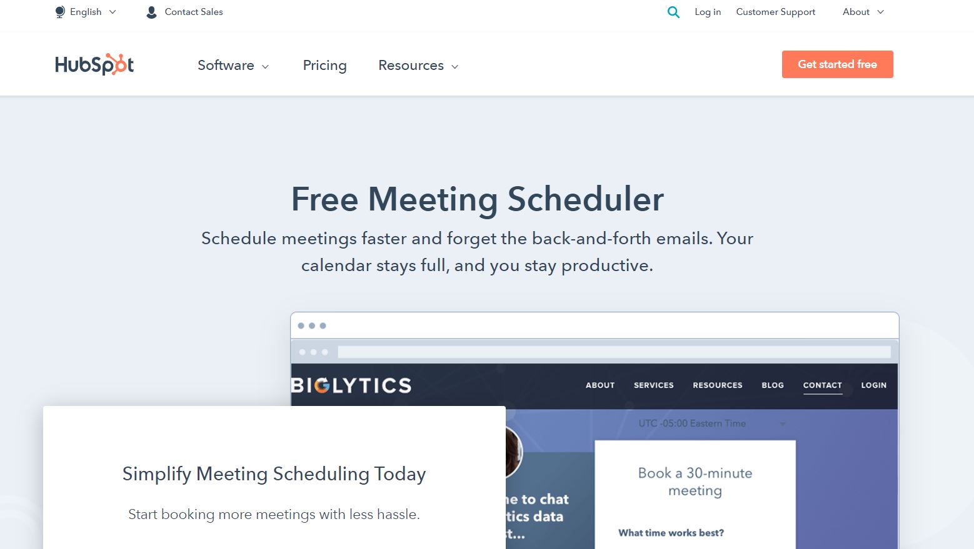Select SERVICES in the Biglytics nav
The height and width of the screenshot is (549, 974).
coord(653,385)
